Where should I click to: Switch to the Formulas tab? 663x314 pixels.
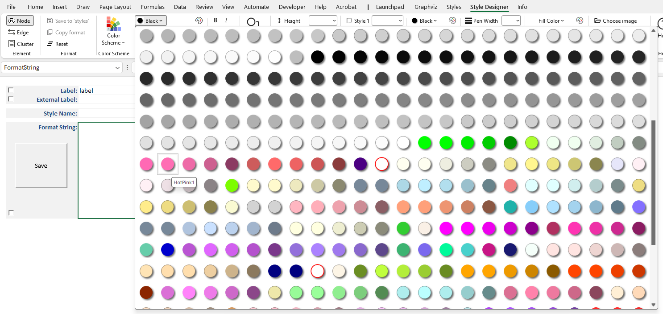click(153, 7)
